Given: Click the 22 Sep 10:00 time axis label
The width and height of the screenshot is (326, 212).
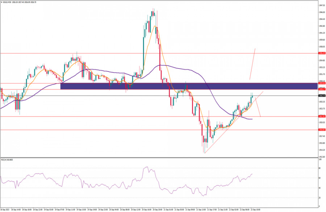Looking at the screenshot, I should coord(255,210).
